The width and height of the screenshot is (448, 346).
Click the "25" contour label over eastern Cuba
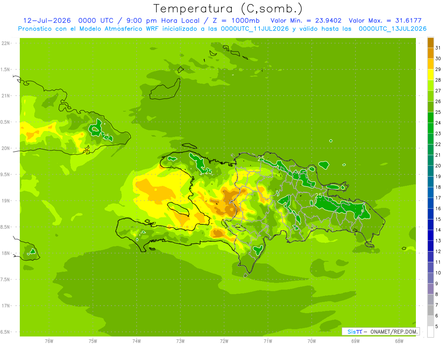(106, 137)
